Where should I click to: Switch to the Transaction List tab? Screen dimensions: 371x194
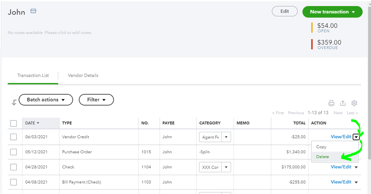point(33,76)
